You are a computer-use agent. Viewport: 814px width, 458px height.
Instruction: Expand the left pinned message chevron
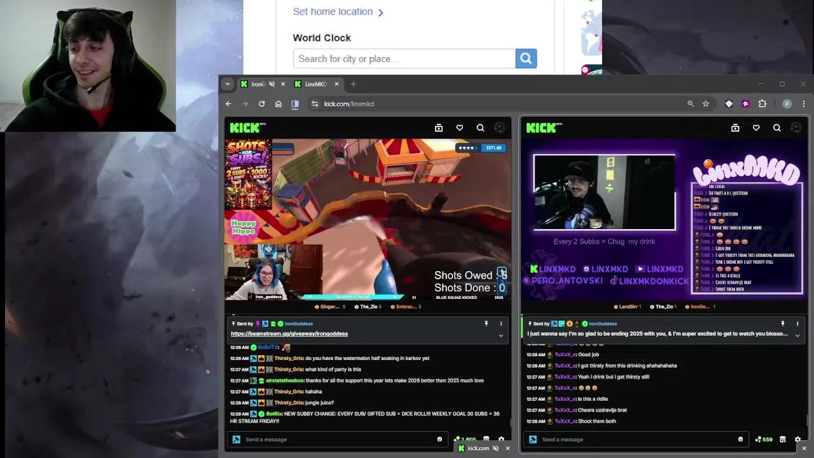[501, 336]
